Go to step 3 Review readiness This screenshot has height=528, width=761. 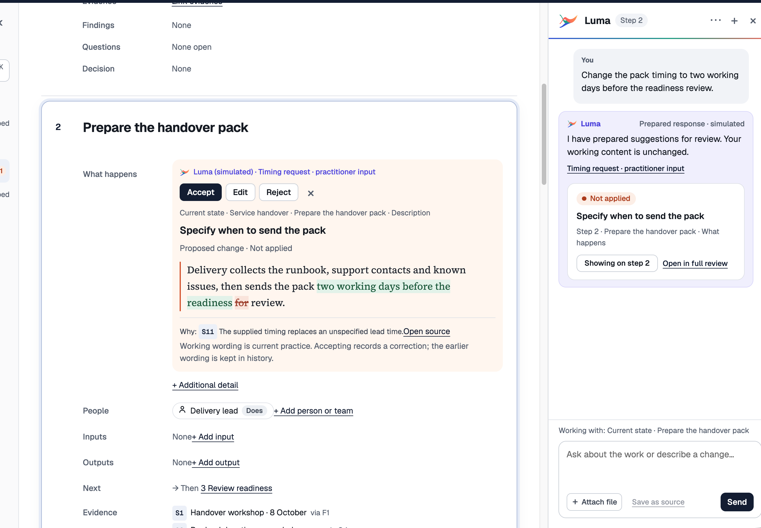pos(236,488)
